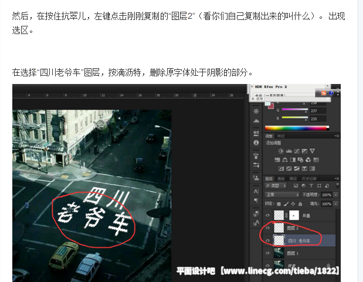Switch to the 图层 tab
363x282 pixels.
(x=269, y=179)
